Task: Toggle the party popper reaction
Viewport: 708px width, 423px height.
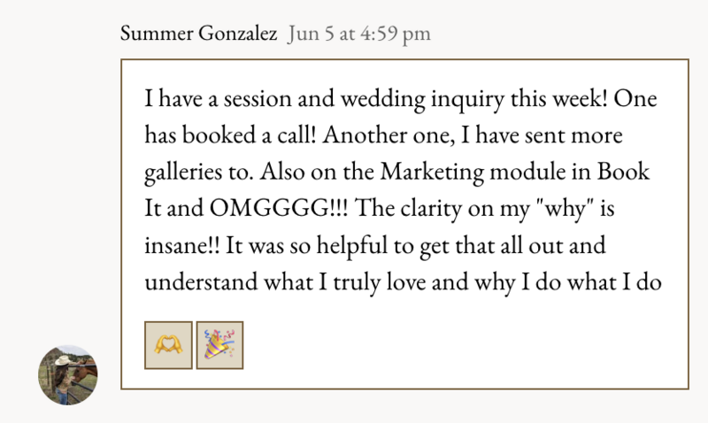Action: (x=219, y=345)
